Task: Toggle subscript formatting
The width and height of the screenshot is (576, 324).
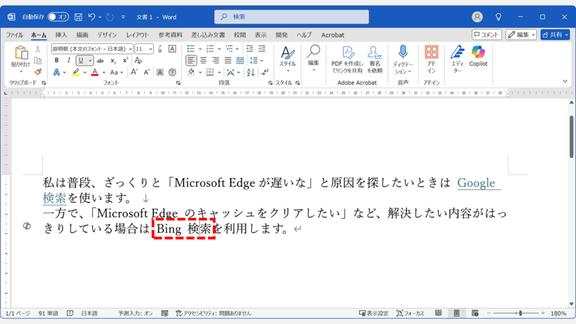Action: (x=113, y=61)
